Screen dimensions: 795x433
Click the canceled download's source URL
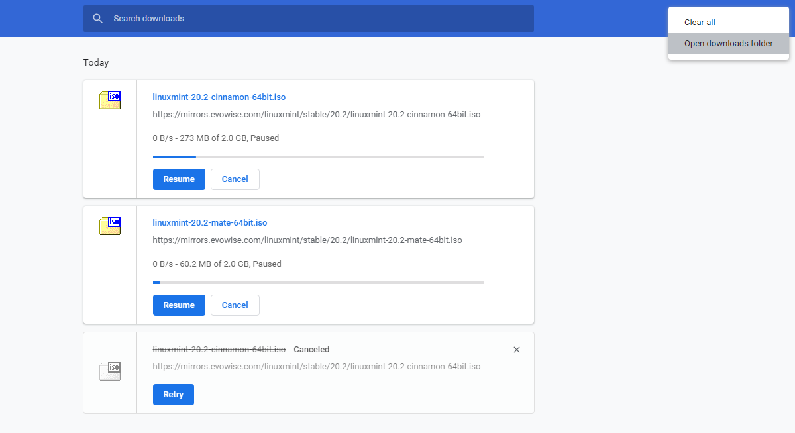pos(316,367)
